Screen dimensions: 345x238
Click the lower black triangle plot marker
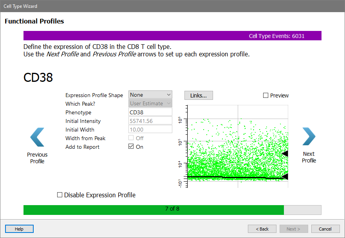[285, 177]
